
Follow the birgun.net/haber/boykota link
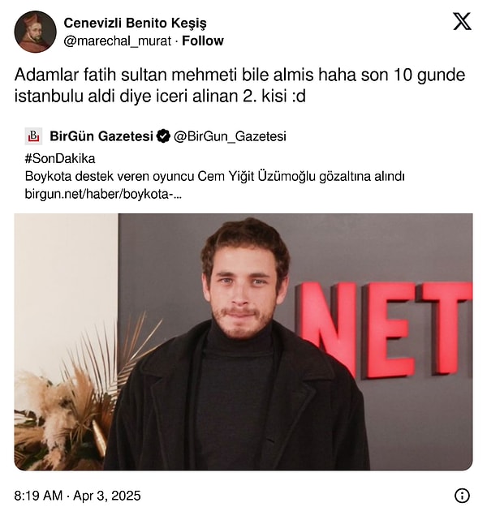click(x=103, y=194)
